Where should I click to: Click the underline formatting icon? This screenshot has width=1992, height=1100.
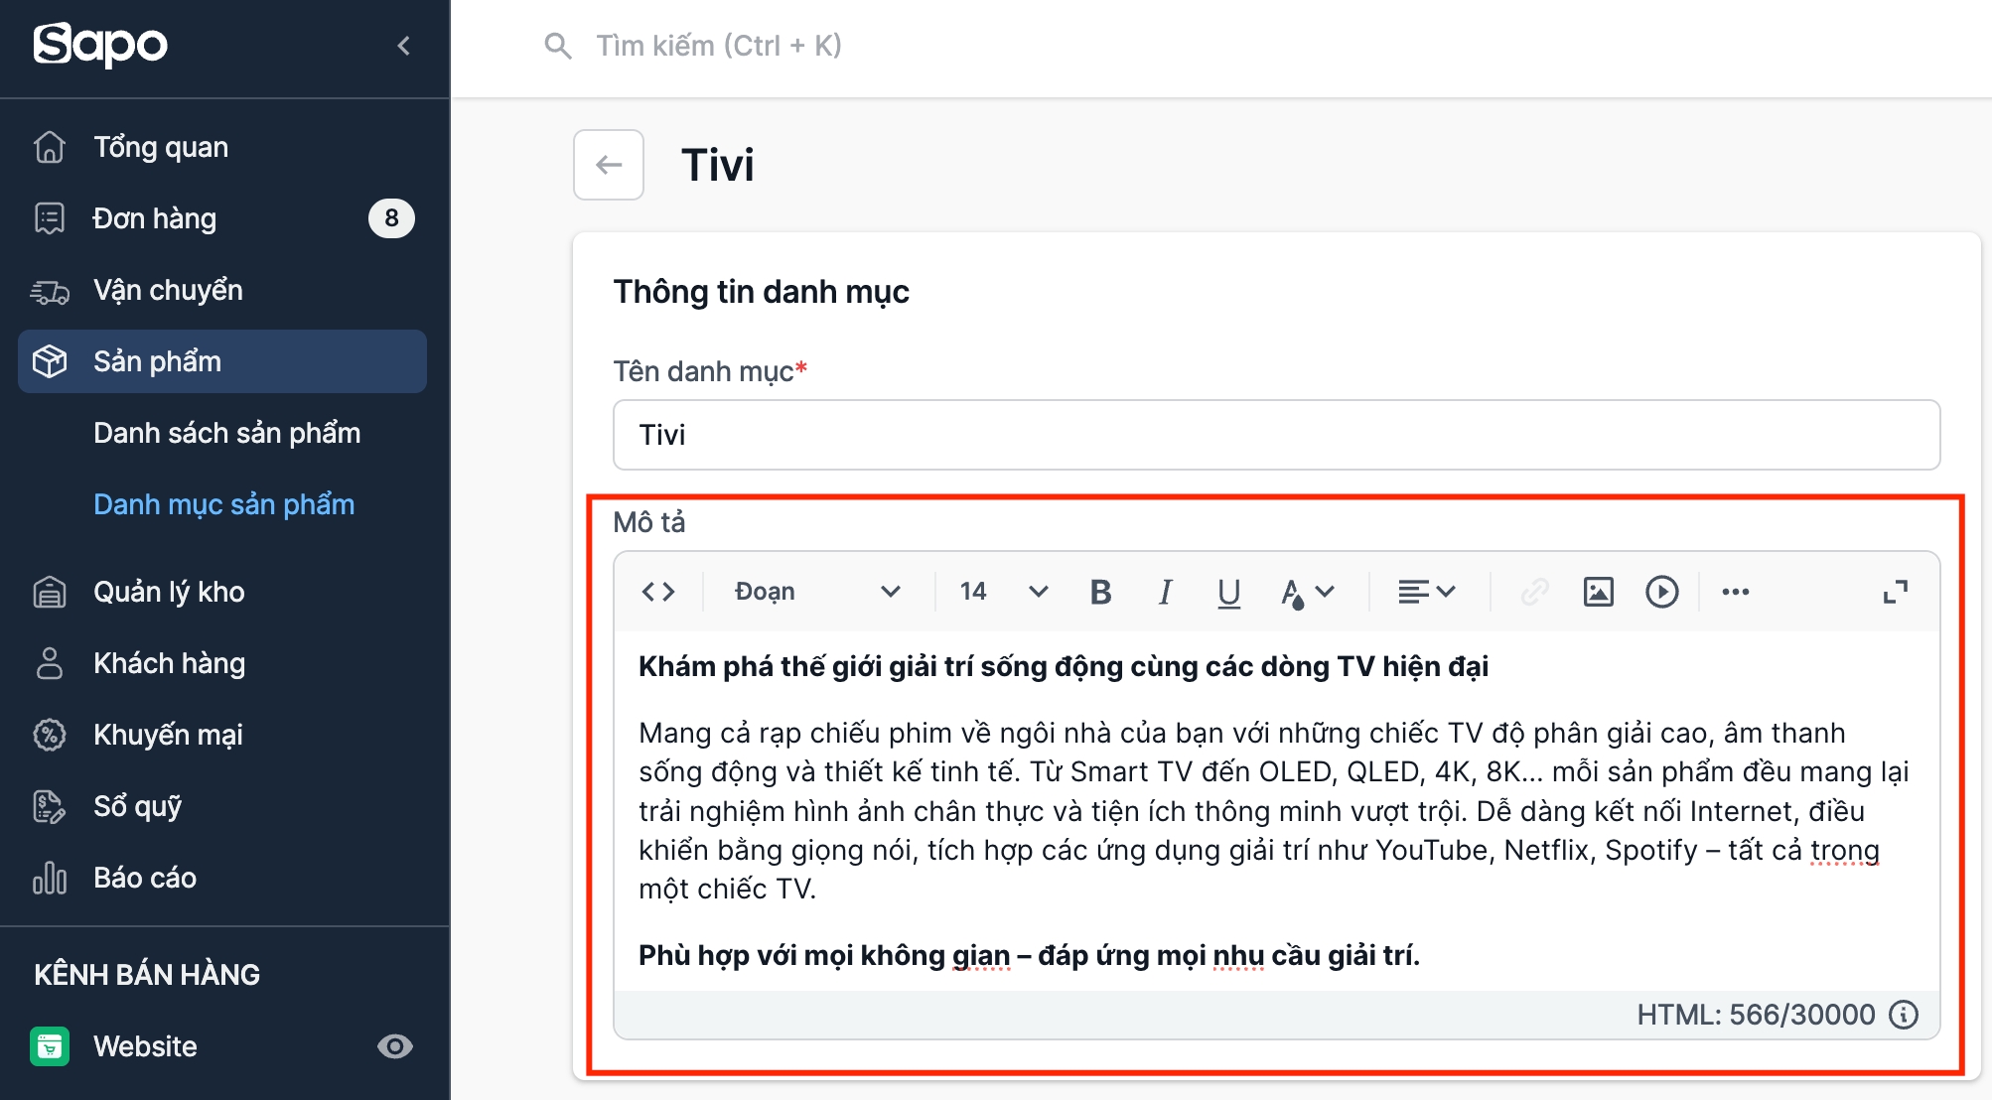pyautogui.click(x=1228, y=592)
